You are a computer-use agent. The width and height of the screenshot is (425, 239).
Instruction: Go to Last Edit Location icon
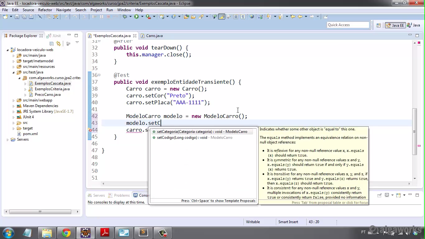(x=292, y=16)
